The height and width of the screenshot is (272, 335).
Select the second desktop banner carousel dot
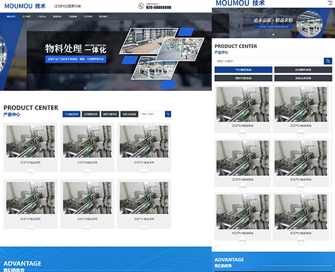coord(89,88)
